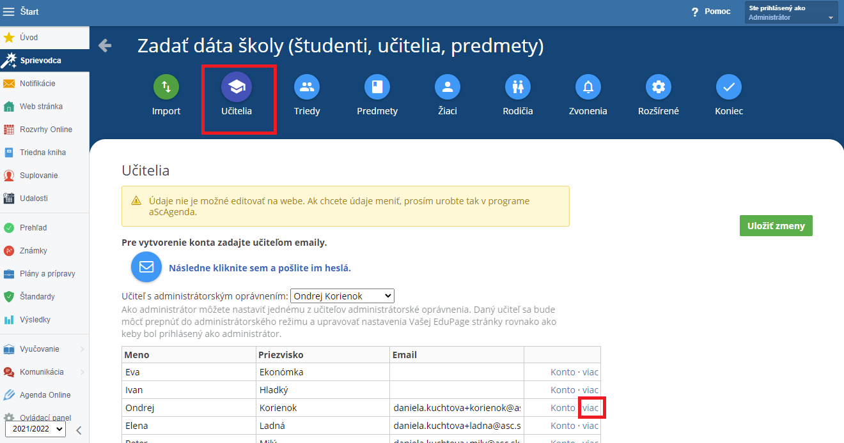
Task: Click the Úvod star icon in sidebar
Action: coord(9,38)
